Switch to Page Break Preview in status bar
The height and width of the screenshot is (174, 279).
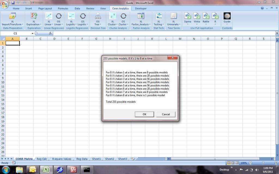point(237,163)
